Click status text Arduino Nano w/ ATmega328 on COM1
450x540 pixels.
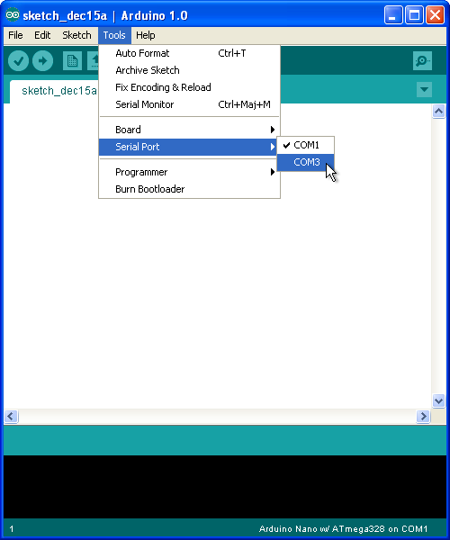pyautogui.click(x=343, y=529)
